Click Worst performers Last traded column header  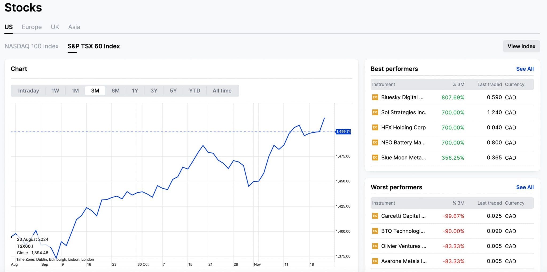[490, 203]
